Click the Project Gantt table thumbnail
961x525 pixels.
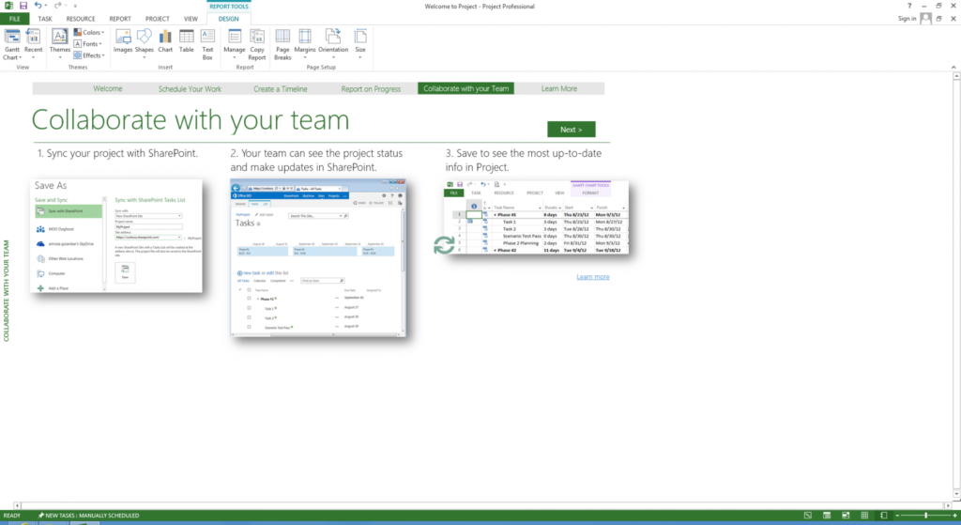[536, 217]
